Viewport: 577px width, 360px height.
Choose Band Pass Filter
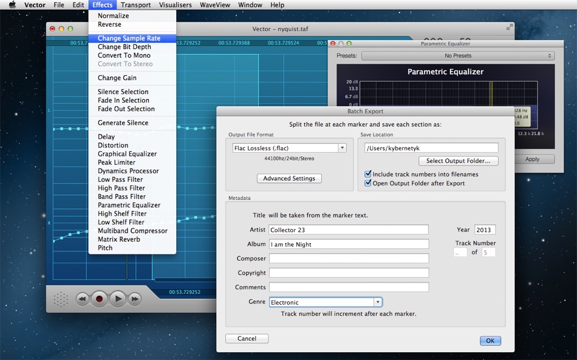point(132,196)
